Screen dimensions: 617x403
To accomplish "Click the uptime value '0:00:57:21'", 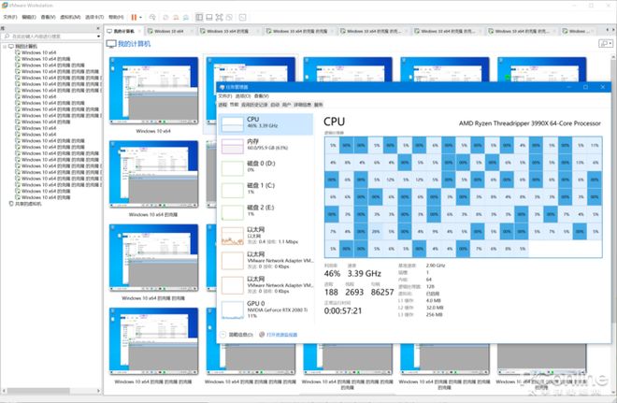I will click(x=343, y=311).
